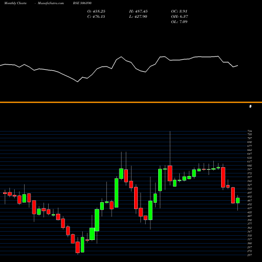
Task: Click the 512 price axis label
Action: click(249, 189)
